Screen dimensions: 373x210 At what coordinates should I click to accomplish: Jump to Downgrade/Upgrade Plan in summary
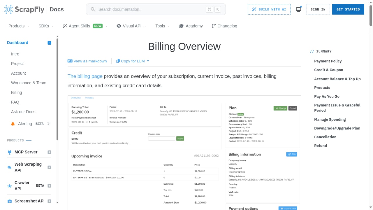337,128
